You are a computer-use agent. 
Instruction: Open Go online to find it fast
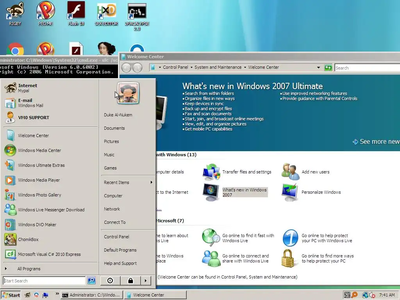click(x=238, y=238)
